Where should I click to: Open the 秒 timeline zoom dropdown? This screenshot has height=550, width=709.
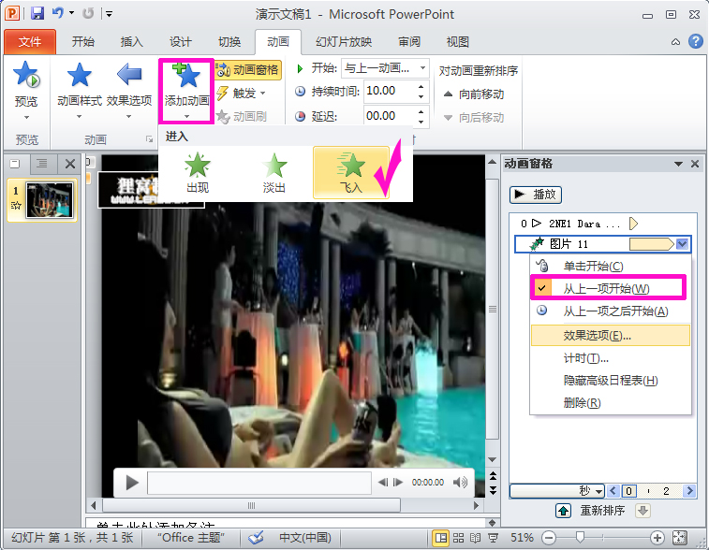tap(558, 491)
